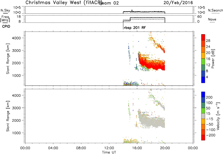Click '1000' on the power panel range axis
The width and height of the screenshot is (223, 154).
pyautogui.click(x=16, y=75)
